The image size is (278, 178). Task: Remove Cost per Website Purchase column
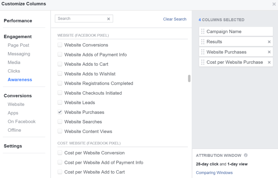click(x=269, y=62)
